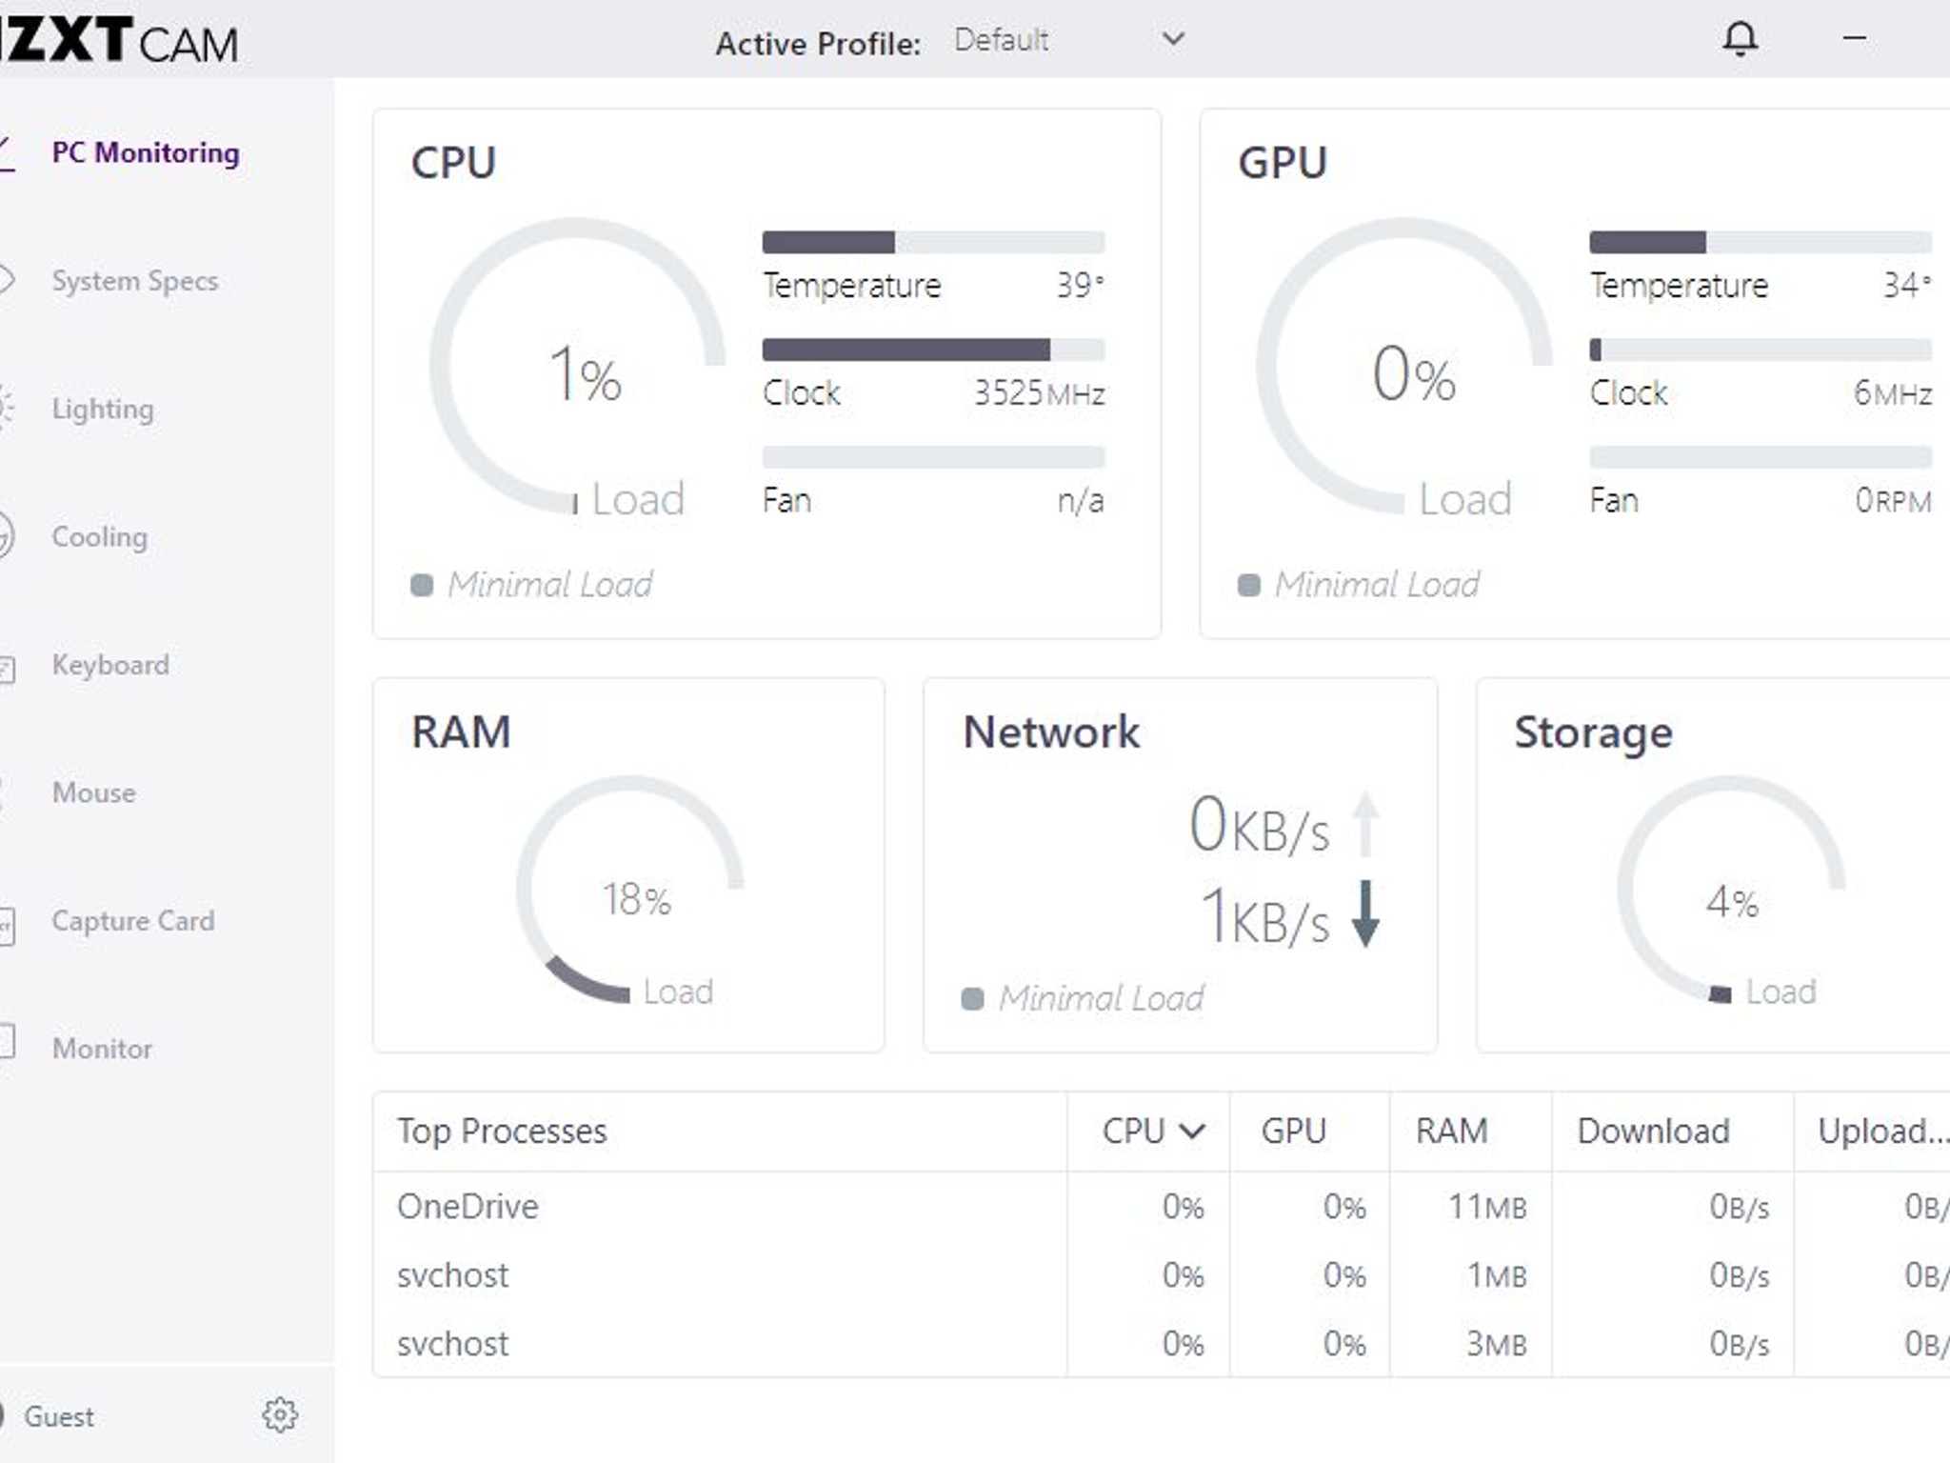Screen dimensions: 1950x1463
Task: Switch to the Cooling section
Action: click(99, 537)
